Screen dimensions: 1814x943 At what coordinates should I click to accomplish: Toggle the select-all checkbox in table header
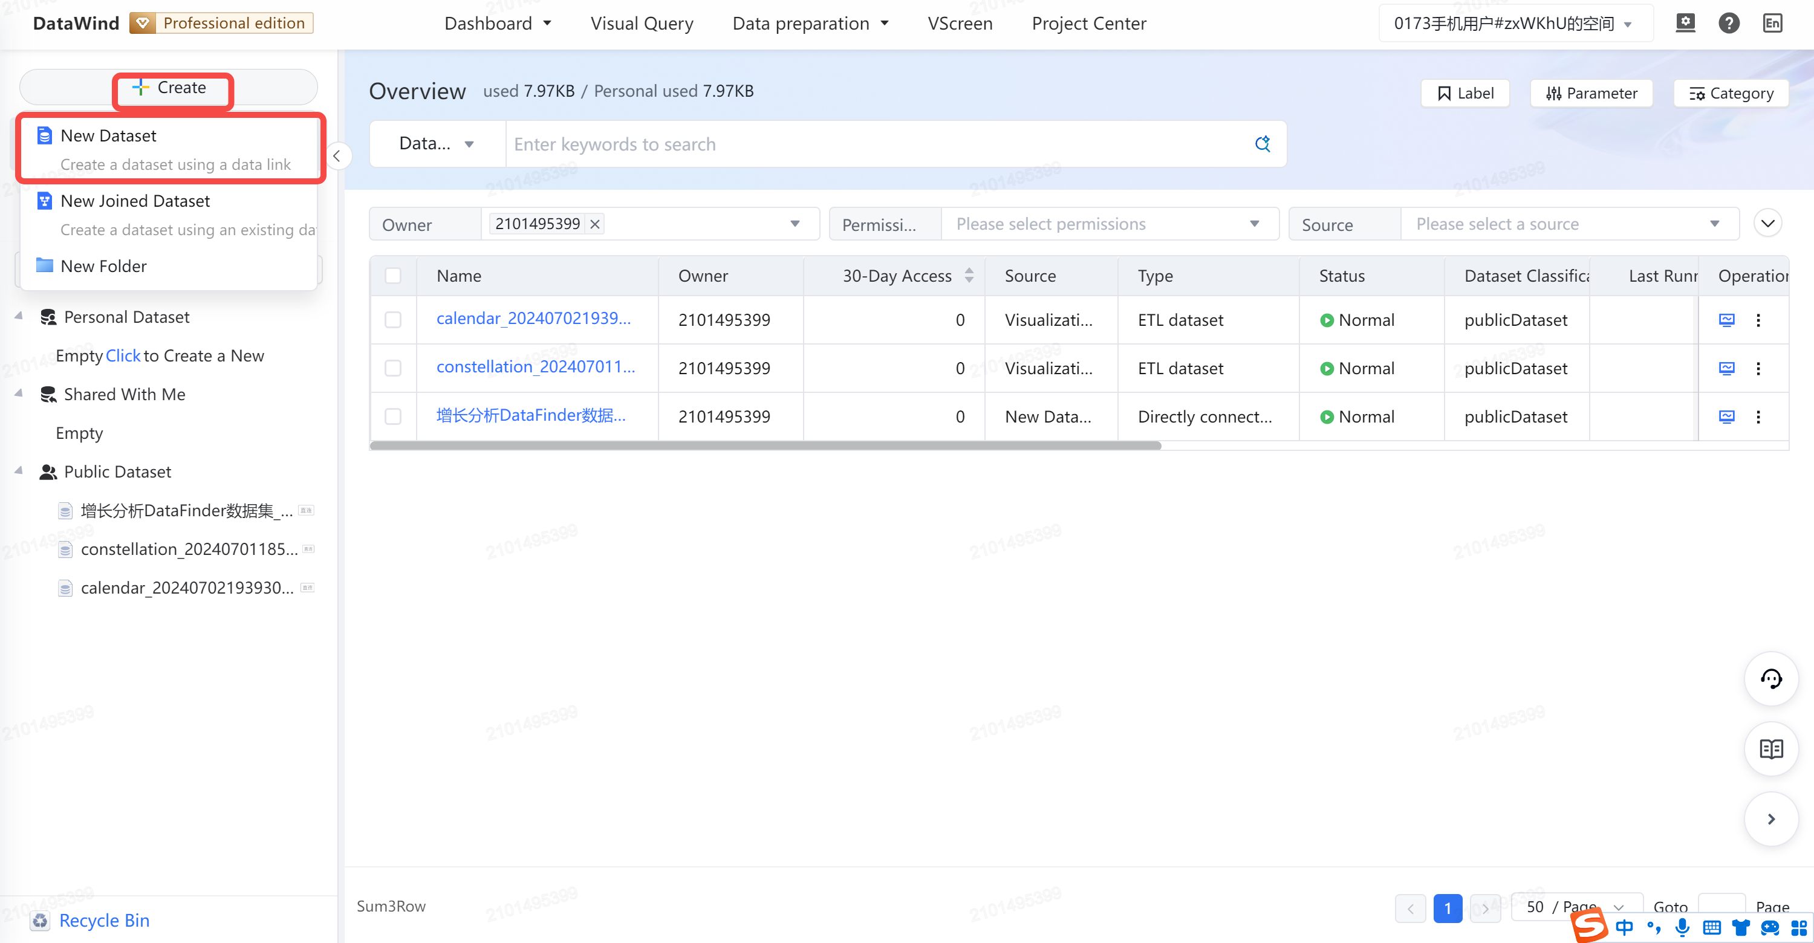pyautogui.click(x=393, y=275)
